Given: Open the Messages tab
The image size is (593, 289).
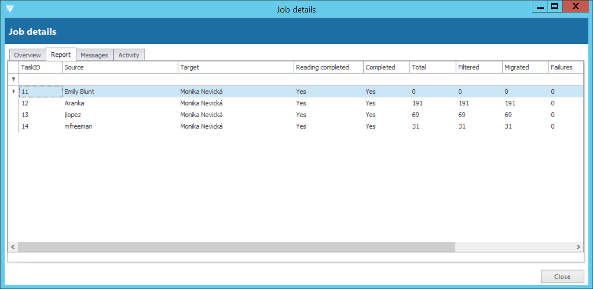Looking at the screenshot, I should pyautogui.click(x=94, y=55).
